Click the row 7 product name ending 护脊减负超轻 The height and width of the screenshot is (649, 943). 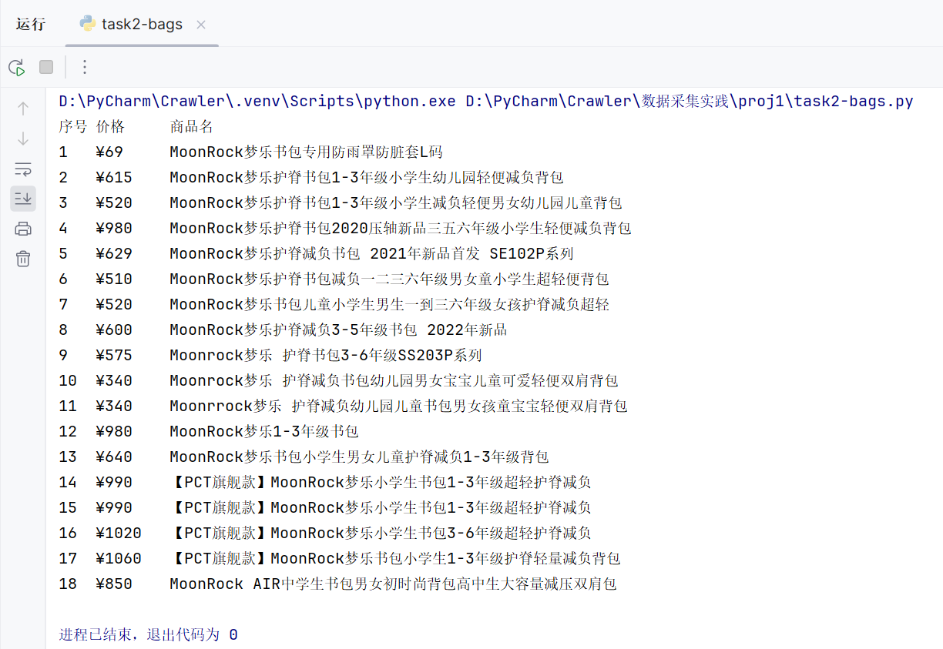tap(390, 304)
